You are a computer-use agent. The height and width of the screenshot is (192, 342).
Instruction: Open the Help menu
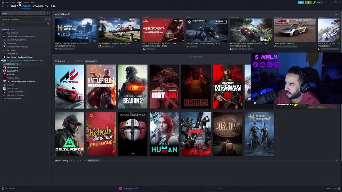(33, 2)
